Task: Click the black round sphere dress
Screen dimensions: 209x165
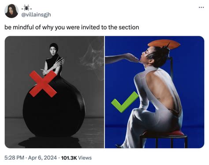Action: pos(54,107)
